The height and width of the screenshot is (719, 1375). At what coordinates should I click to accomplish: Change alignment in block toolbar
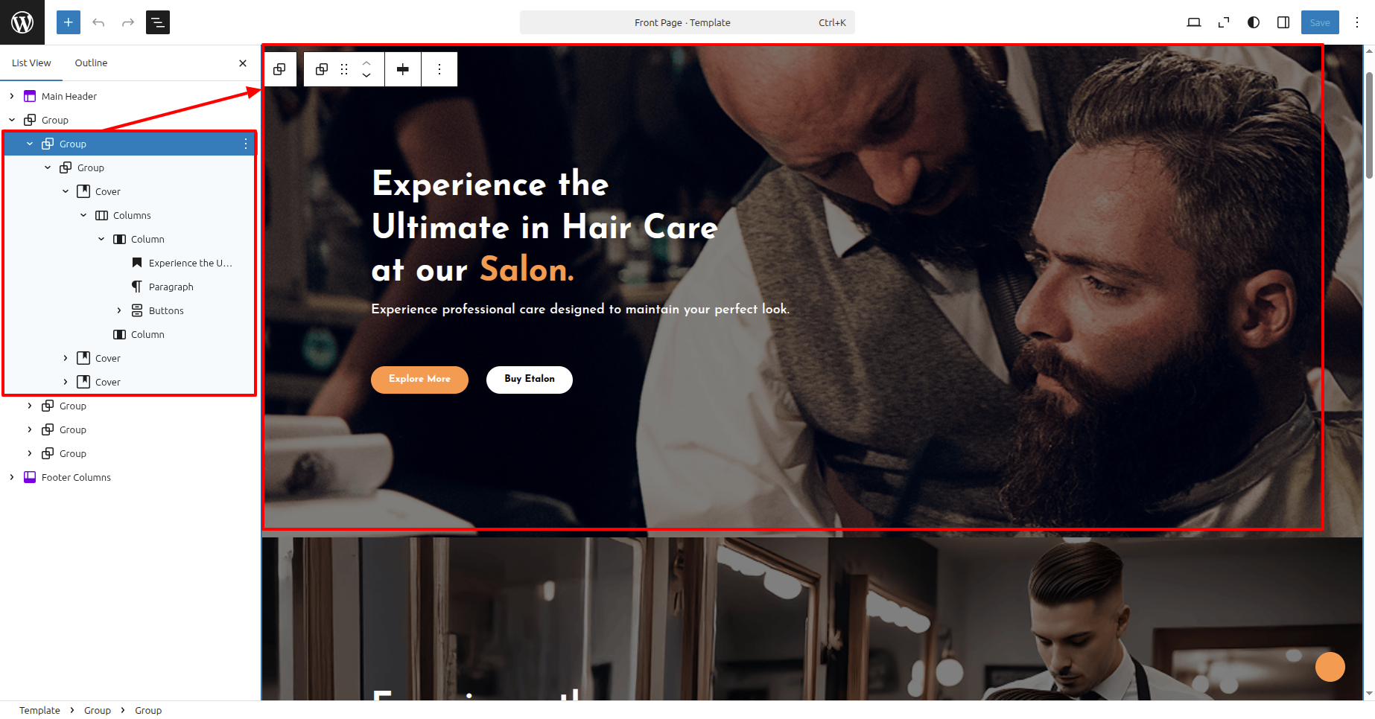click(x=403, y=69)
